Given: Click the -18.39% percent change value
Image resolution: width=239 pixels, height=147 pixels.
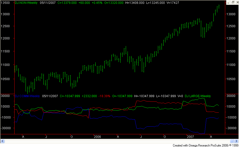Looking at the screenshot, I should [104, 96].
